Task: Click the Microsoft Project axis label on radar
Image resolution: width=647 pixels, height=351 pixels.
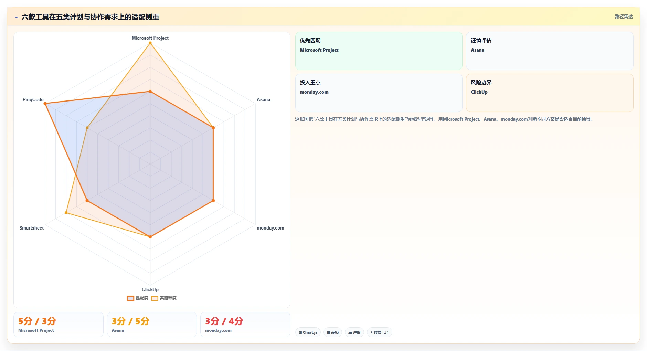Action: (150, 38)
